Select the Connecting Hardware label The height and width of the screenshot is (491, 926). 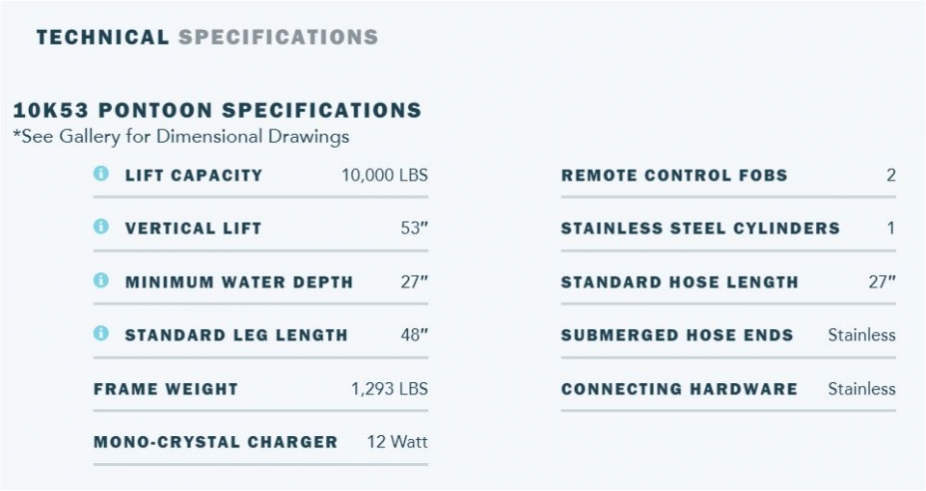679,390
